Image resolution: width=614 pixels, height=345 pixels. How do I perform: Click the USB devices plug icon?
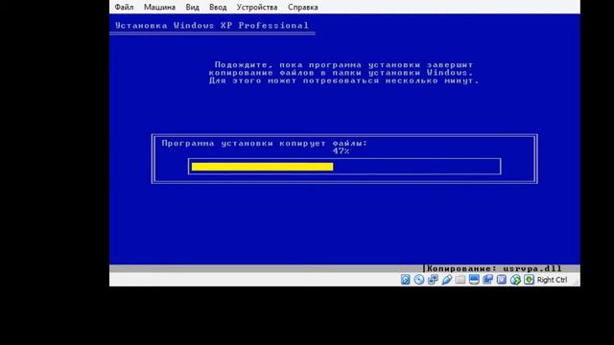[x=446, y=280]
